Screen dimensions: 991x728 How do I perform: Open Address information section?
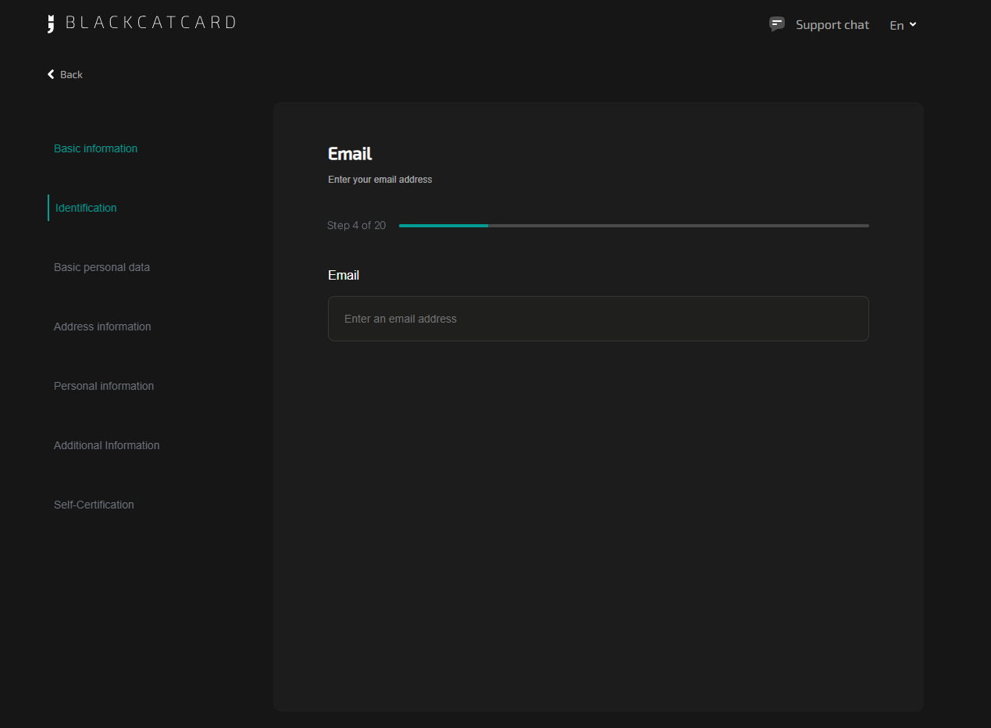point(102,327)
